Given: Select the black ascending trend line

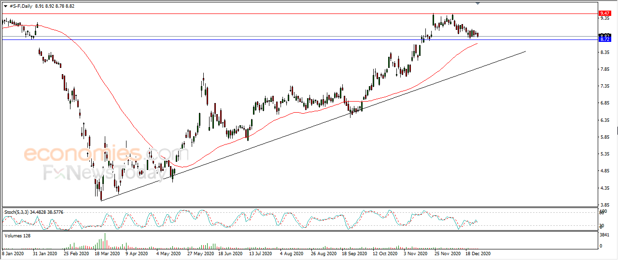Looking at the screenshot, I should coord(314,126).
